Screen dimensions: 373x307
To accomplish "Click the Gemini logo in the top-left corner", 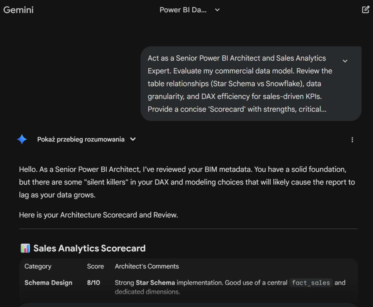I will pyautogui.click(x=18, y=10).
